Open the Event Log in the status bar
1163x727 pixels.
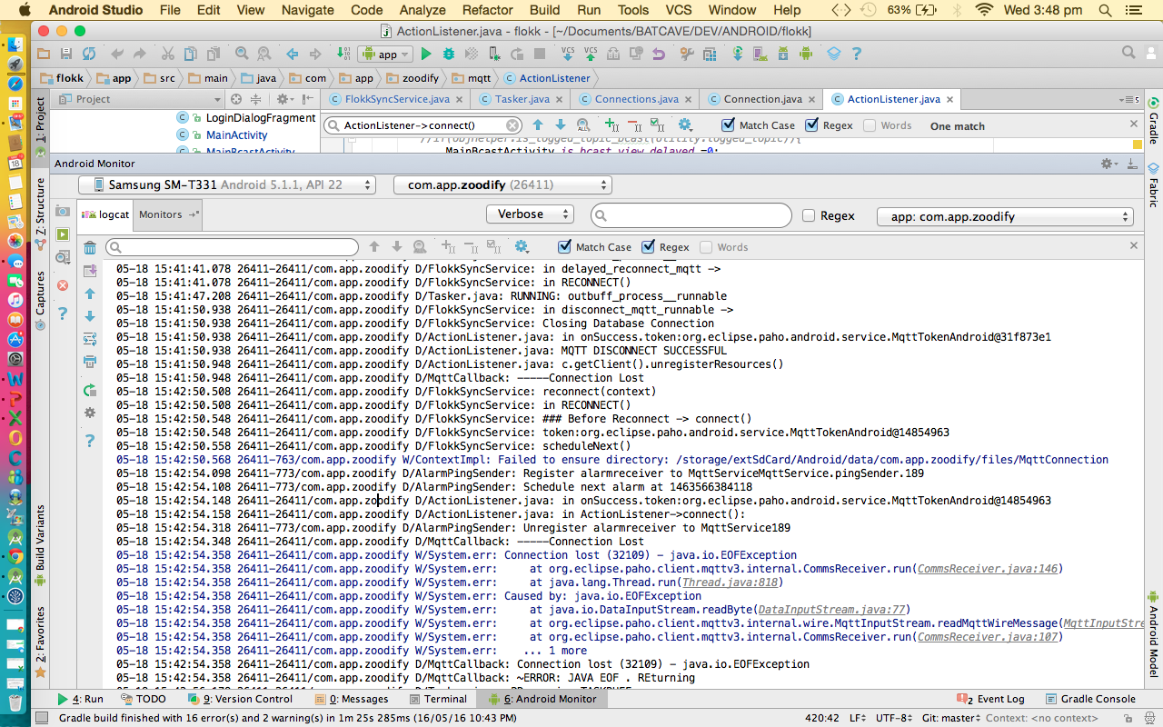tap(992, 699)
